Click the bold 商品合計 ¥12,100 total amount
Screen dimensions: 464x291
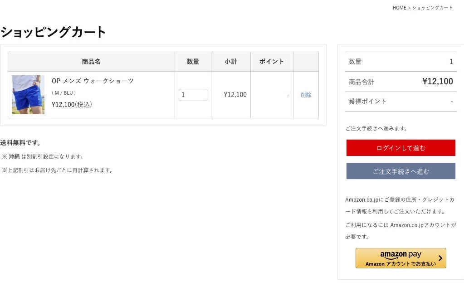pos(437,82)
